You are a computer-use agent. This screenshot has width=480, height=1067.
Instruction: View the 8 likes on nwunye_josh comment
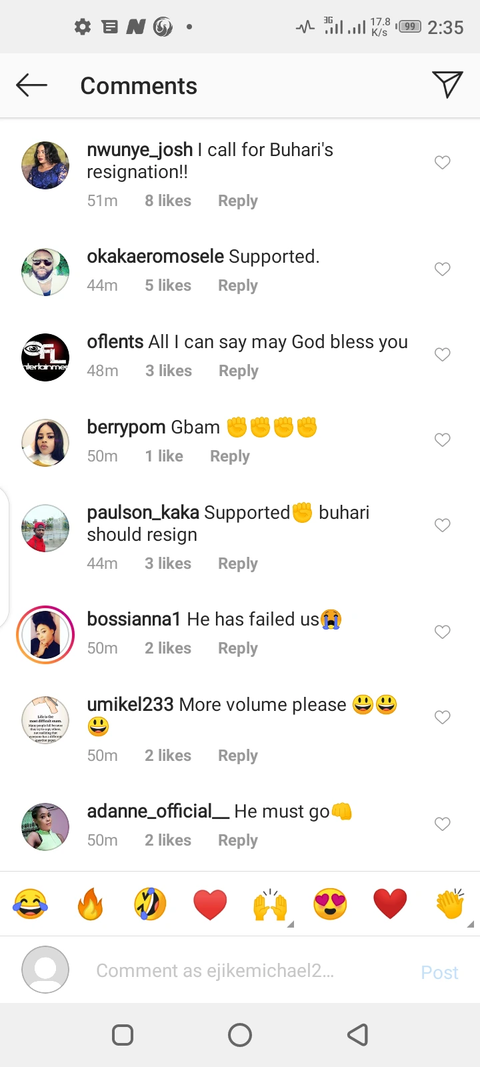pyautogui.click(x=168, y=201)
